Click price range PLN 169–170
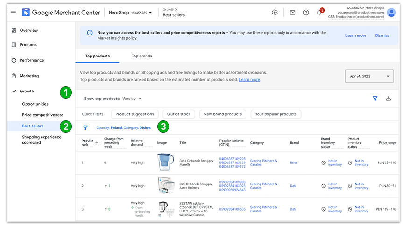The width and height of the screenshot is (407, 226). (x=386, y=209)
